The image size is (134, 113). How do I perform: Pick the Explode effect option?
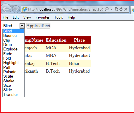coord(13,49)
